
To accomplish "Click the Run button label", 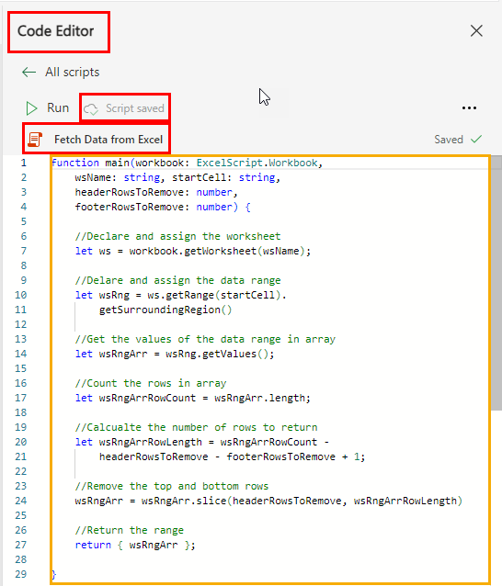I will pos(58,108).
